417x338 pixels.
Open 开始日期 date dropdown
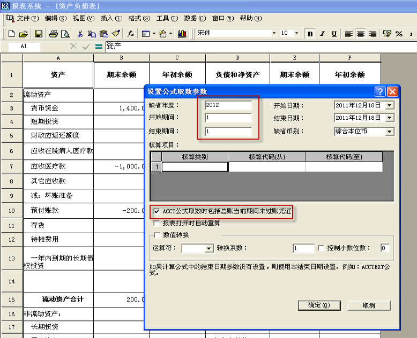390,105
